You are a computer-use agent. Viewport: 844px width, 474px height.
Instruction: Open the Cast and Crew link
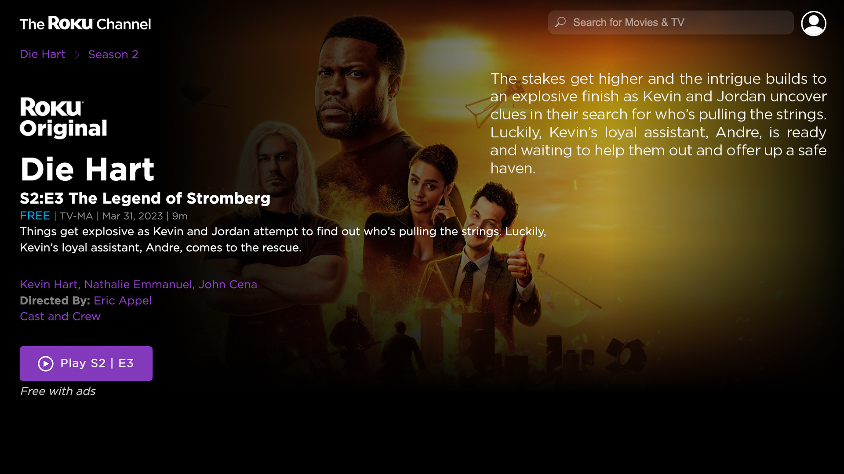click(x=60, y=316)
